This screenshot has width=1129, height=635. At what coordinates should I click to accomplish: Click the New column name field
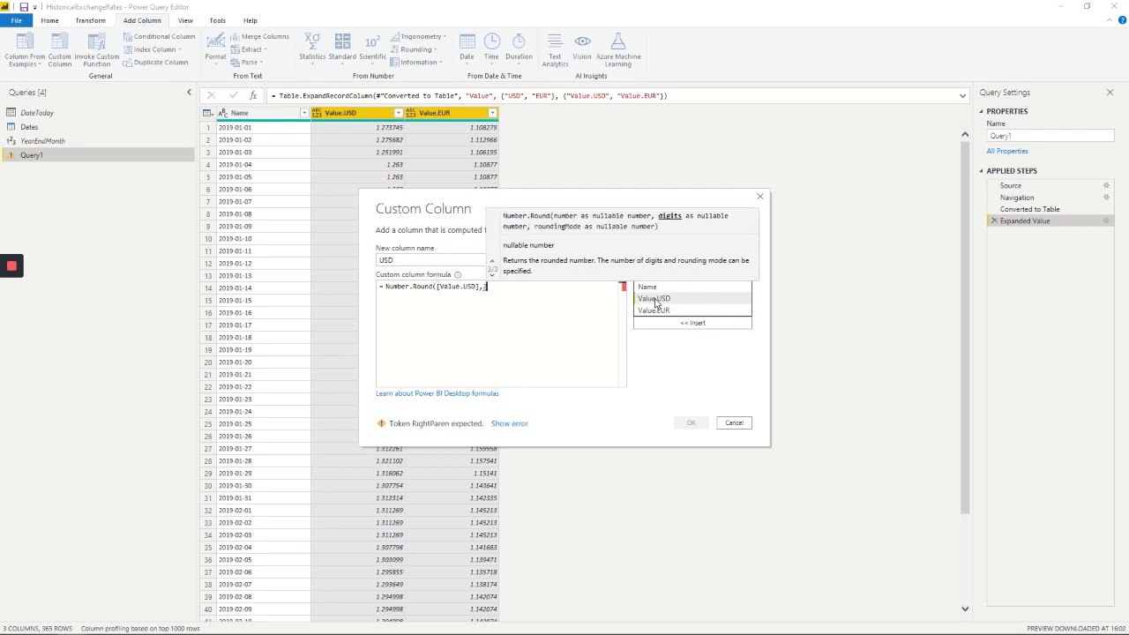click(x=430, y=260)
